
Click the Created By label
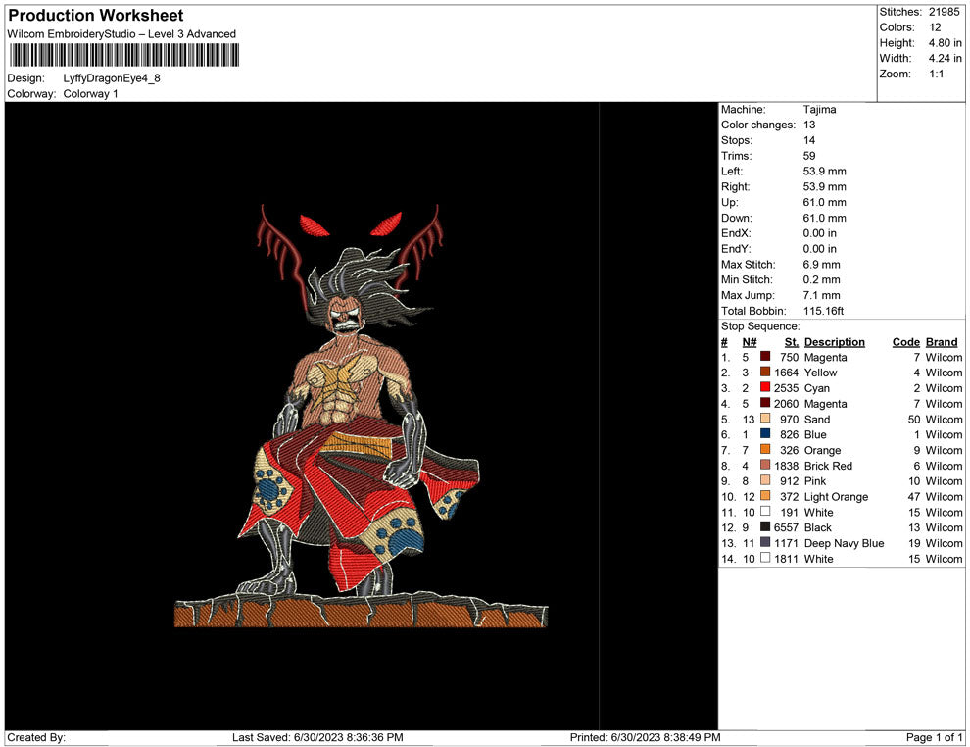click(36, 737)
